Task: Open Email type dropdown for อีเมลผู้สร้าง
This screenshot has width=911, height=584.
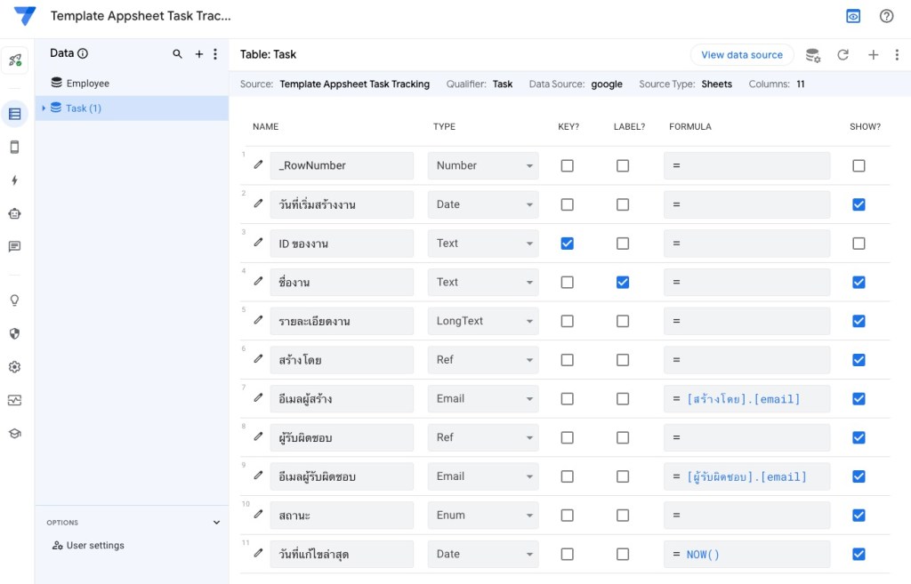Action: (x=483, y=399)
